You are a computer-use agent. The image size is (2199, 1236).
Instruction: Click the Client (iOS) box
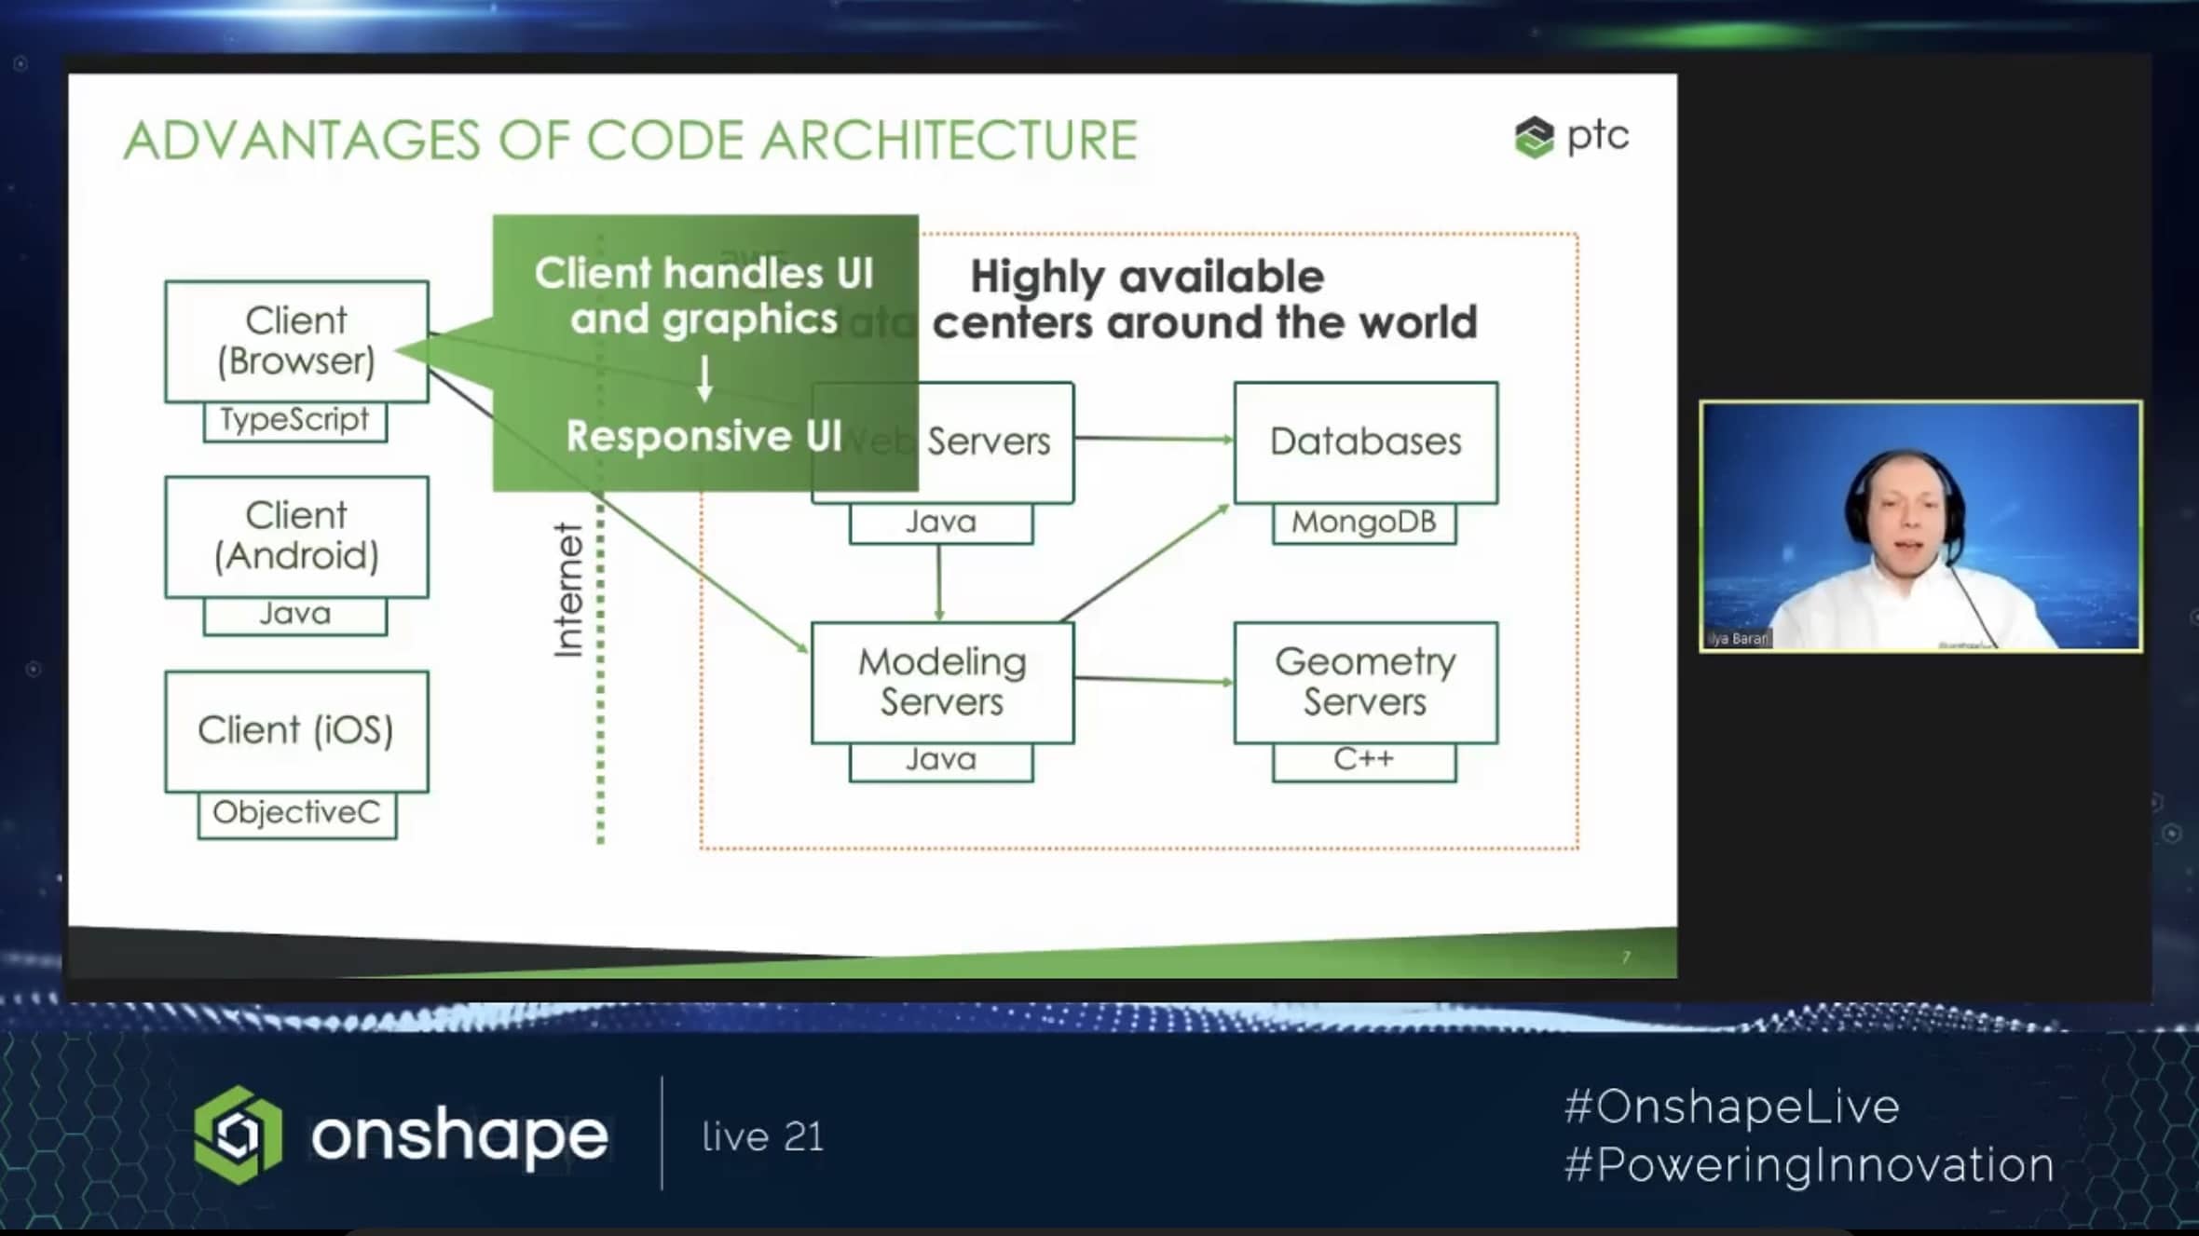pyautogui.click(x=296, y=731)
